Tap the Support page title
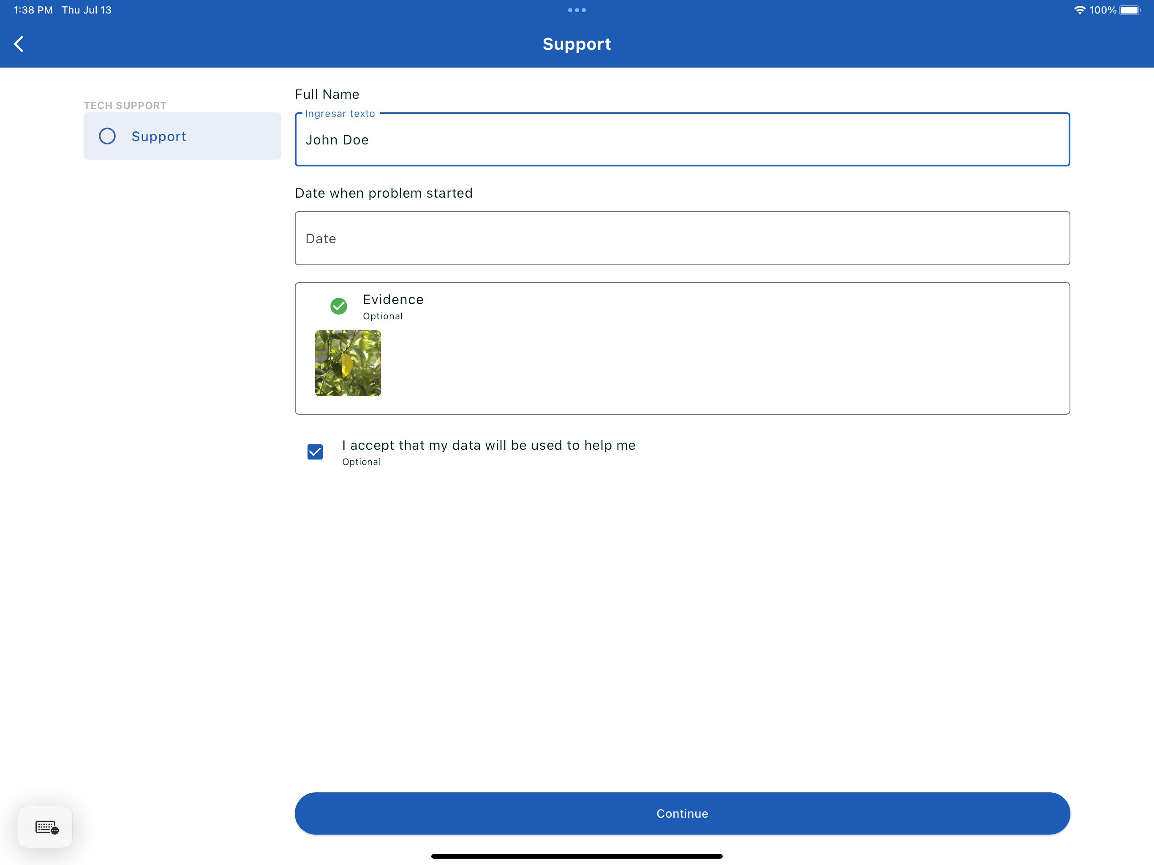The width and height of the screenshot is (1154, 865). (x=577, y=44)
